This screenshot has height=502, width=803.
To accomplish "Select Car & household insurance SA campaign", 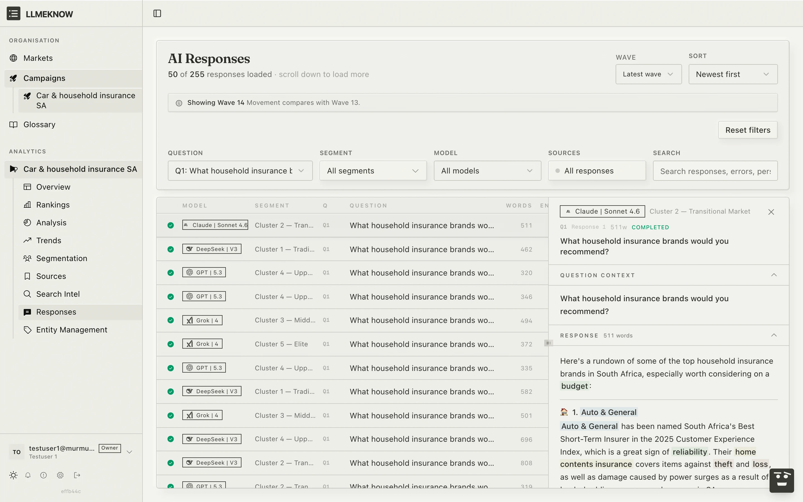I will (80, 100).
